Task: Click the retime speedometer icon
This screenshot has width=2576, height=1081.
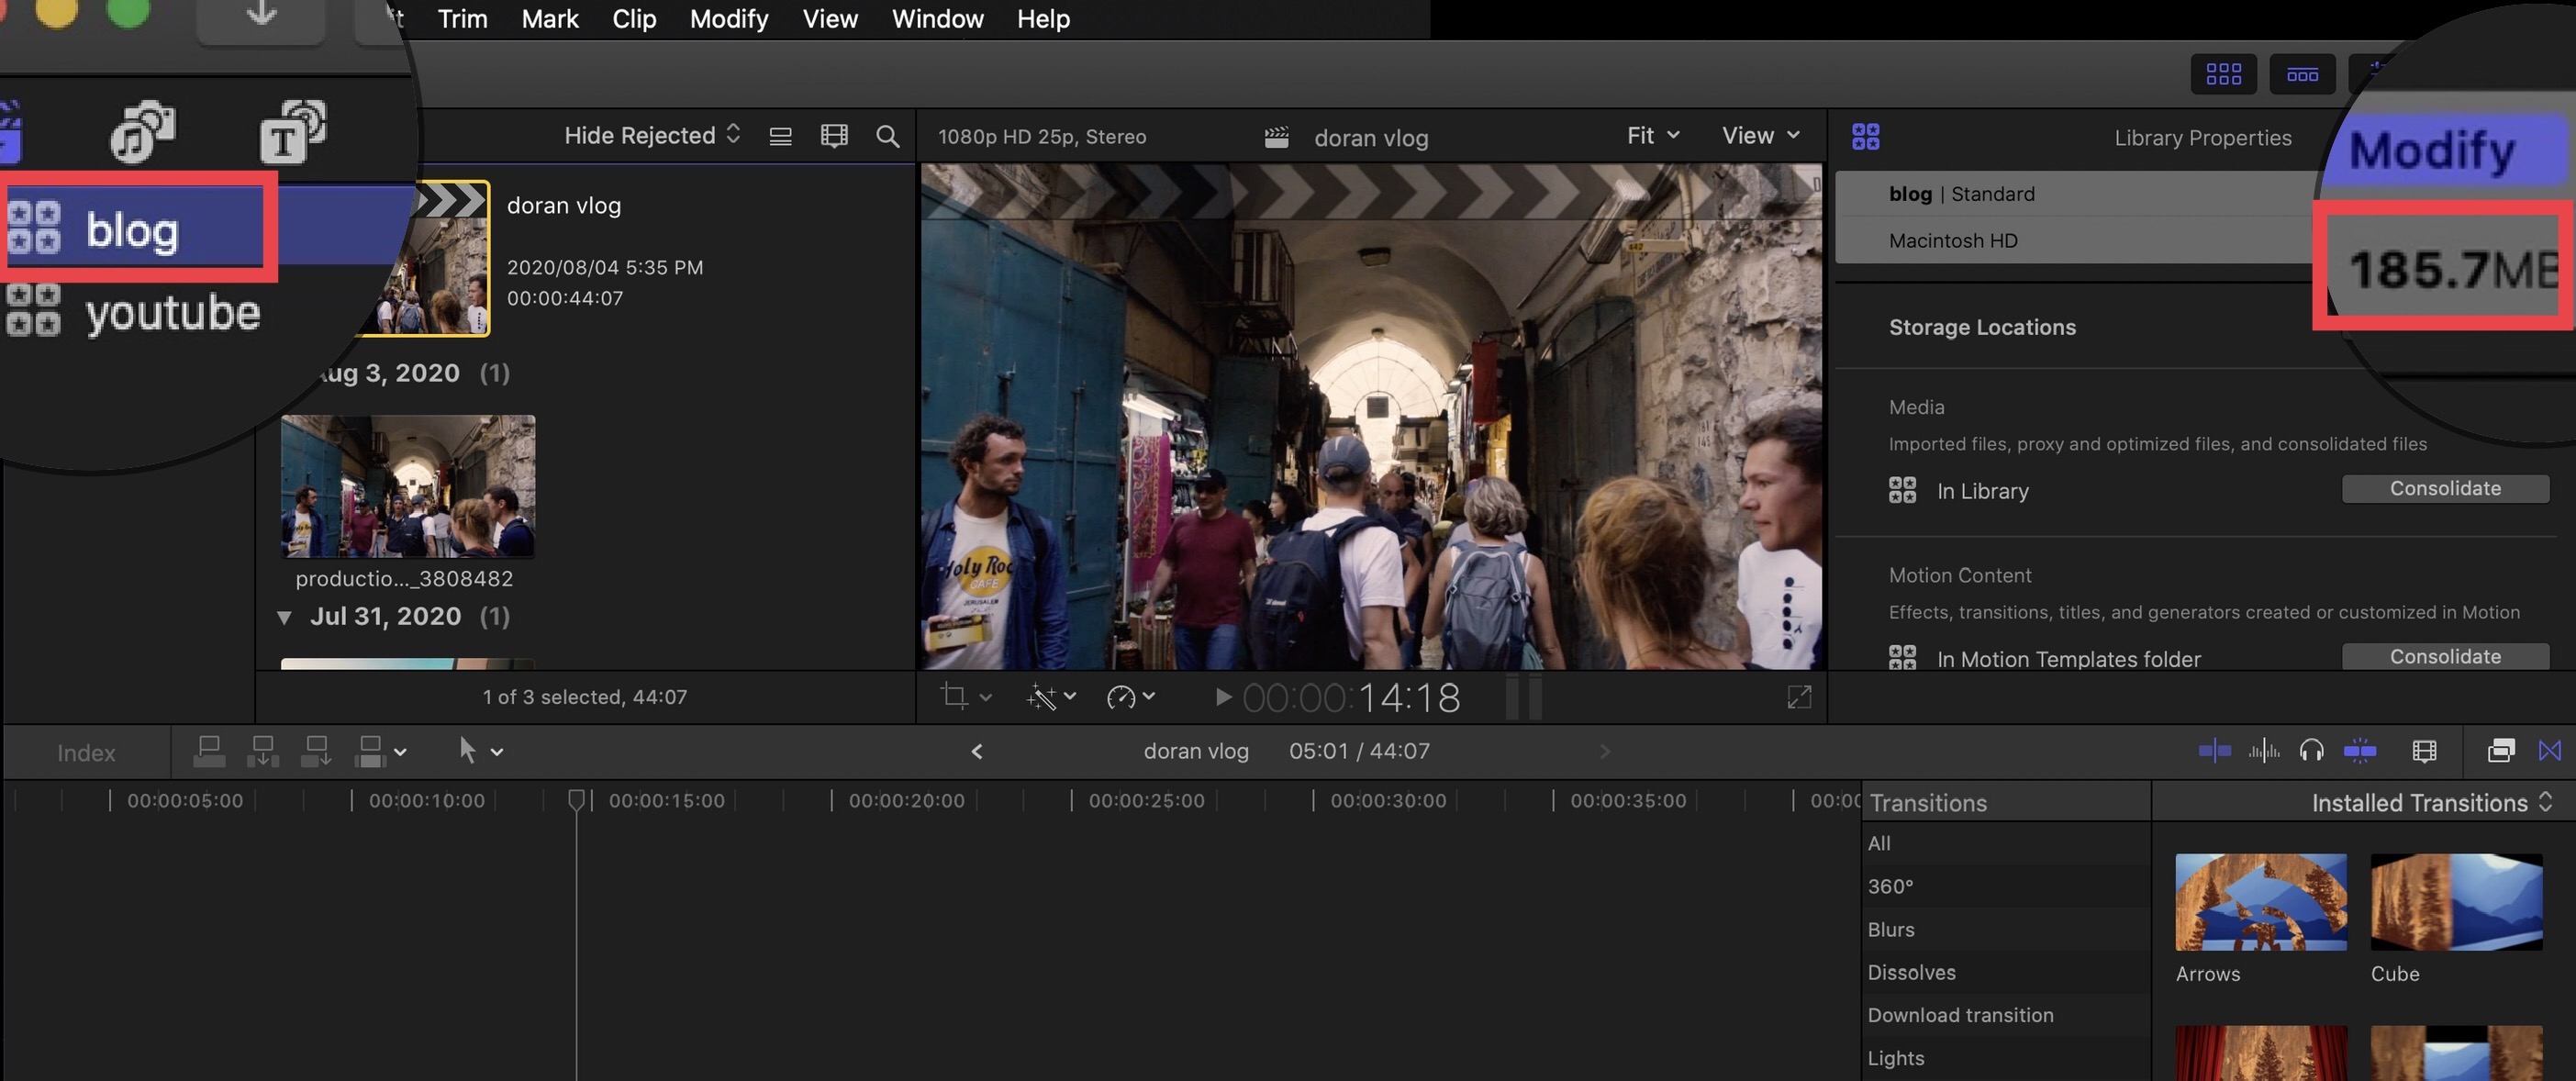Action: pyautogui.click(x=1121, y=696)
